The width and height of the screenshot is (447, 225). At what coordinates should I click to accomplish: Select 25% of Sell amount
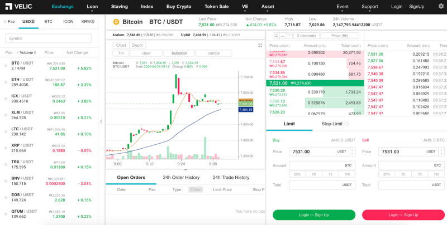pyautogui.click(x=387, y=174)
